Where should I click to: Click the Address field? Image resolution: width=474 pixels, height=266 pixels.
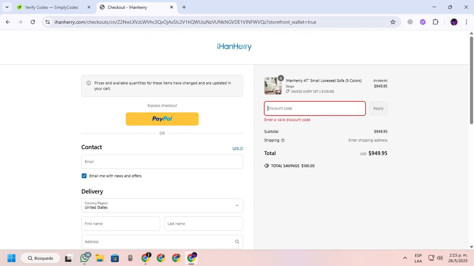(162, 242)
